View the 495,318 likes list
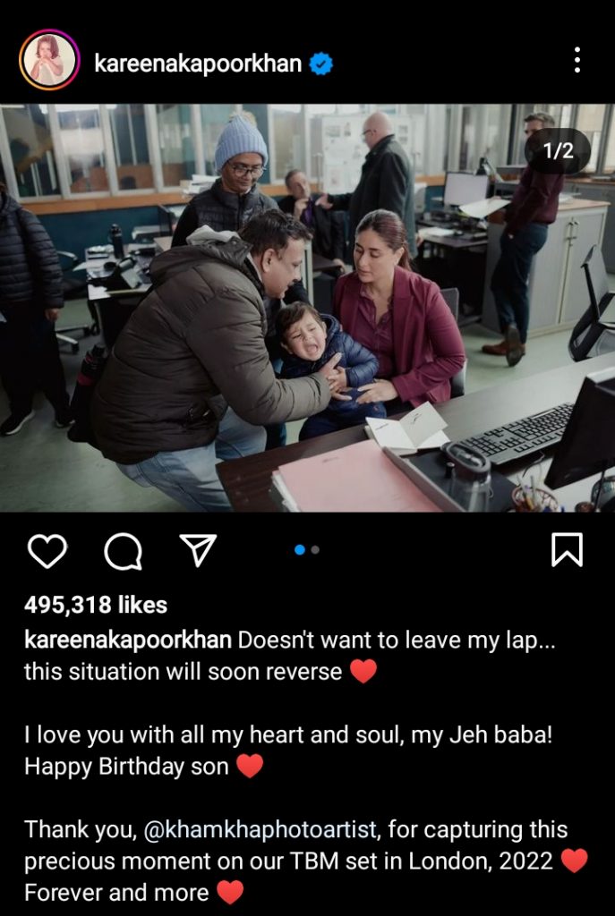Image resolution: width=615 pixels, height=916 pixels. (96, 606)
